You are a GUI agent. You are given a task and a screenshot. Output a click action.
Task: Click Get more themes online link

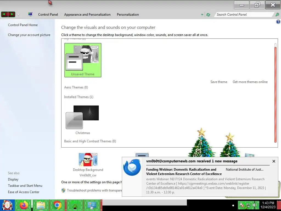(250, 82)
